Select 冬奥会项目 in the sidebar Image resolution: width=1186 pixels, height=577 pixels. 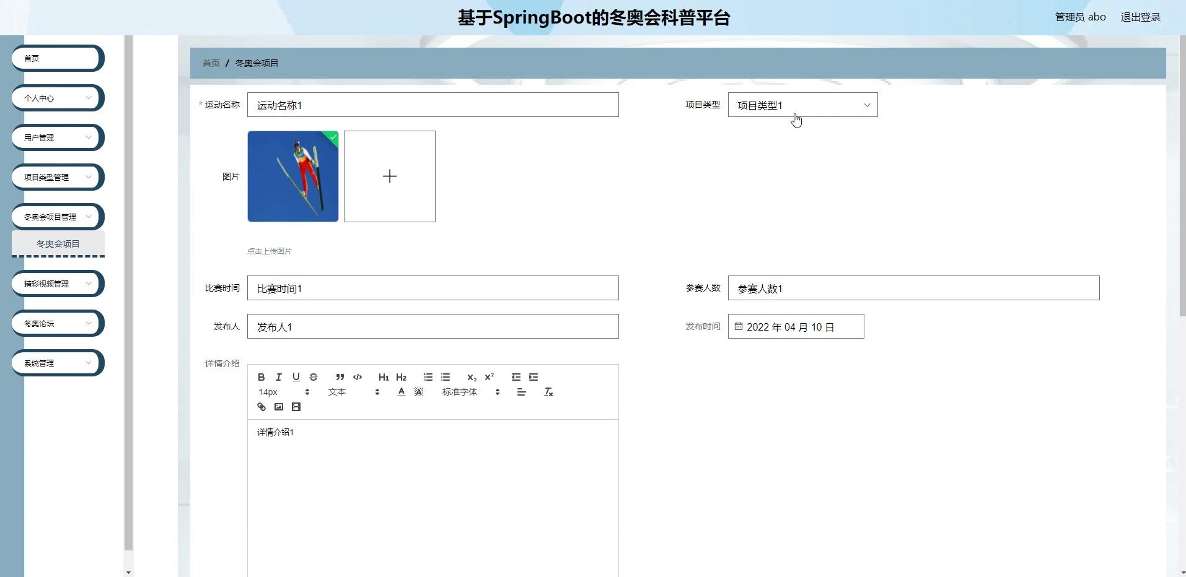58,243
